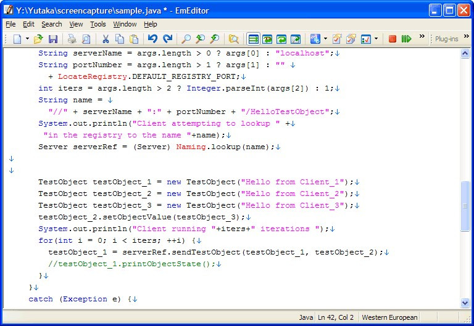Click Western European encoding in status bar

[x=389, y=317]
